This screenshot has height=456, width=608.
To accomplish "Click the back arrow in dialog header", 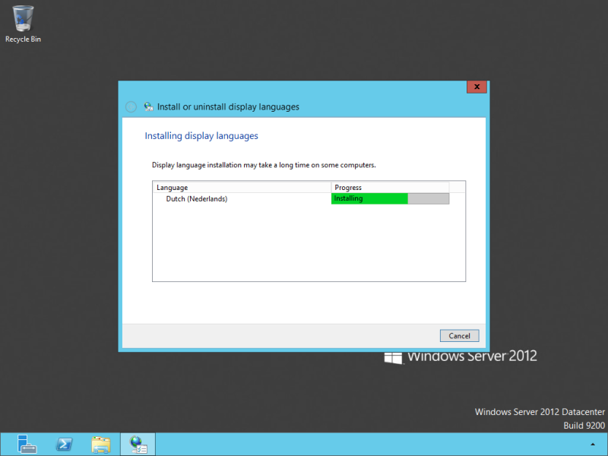I will (131, 106).
